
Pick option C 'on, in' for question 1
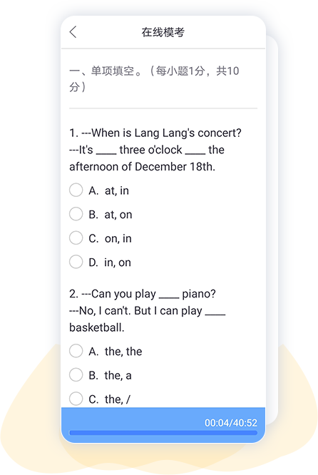click(76, 238)
